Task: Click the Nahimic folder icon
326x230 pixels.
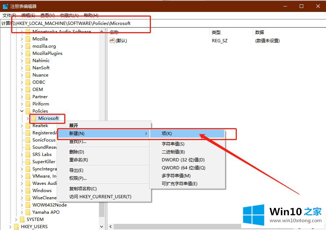Action: tap(28, 61)
